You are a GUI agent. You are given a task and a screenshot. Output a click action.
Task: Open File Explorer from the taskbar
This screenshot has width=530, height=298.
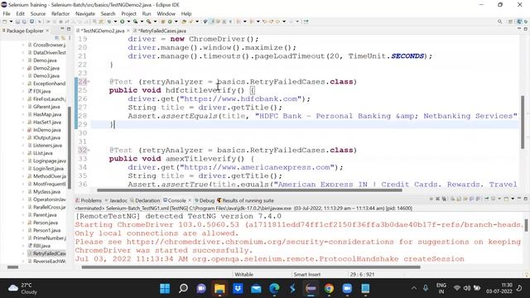coord(219,289)
